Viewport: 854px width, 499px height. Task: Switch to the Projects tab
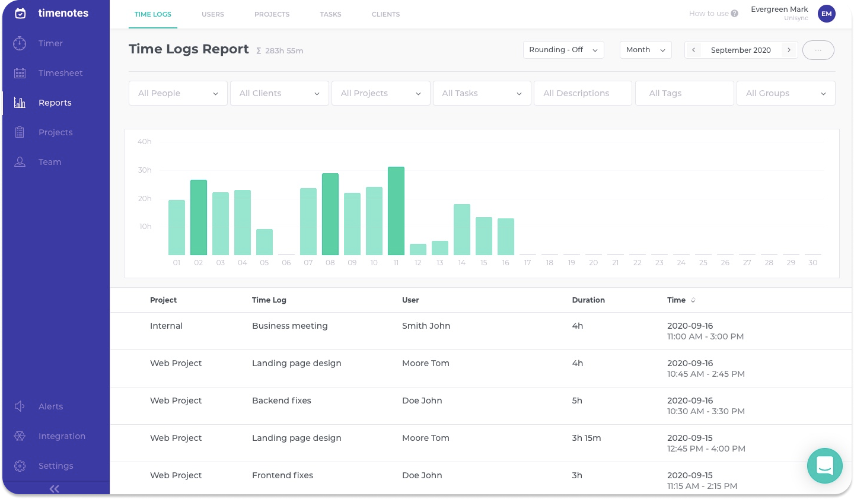pyautogui.click(x=272, y=14)
